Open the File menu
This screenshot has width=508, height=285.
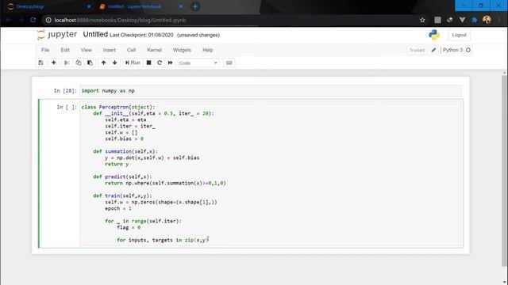point(45,50)
